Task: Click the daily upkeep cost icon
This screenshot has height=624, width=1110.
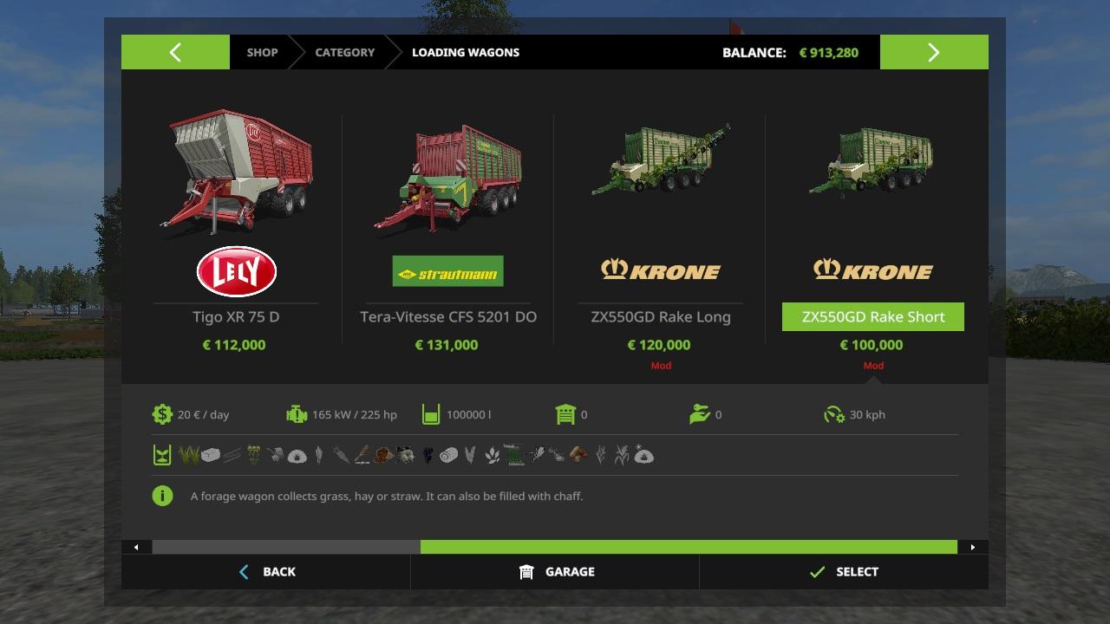Action: (x=162, y=414)
